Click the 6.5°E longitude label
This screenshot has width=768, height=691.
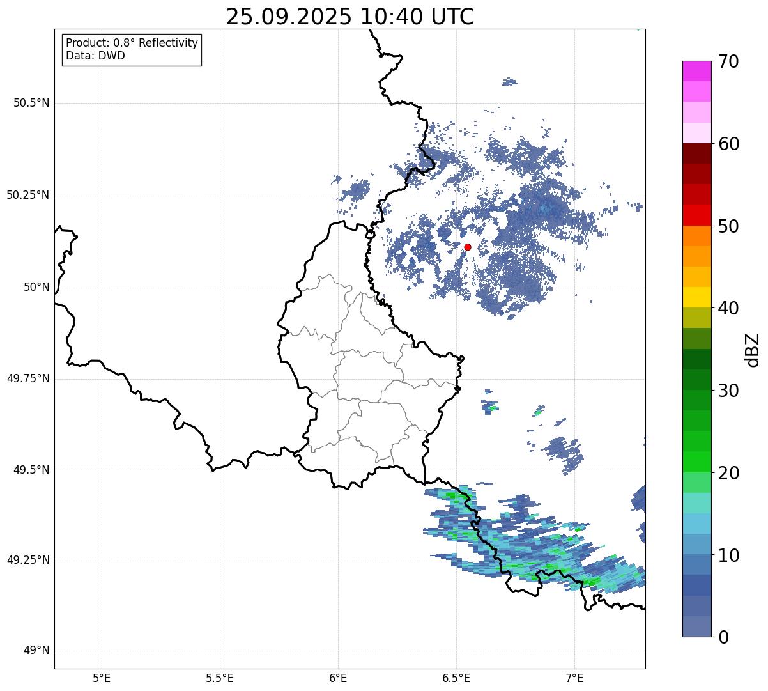[456, 678]
